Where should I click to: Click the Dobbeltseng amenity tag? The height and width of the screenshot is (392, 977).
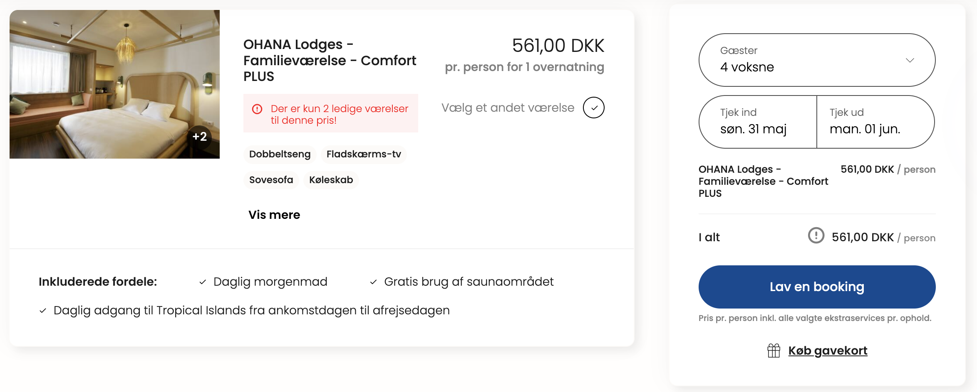click(280, 154)
